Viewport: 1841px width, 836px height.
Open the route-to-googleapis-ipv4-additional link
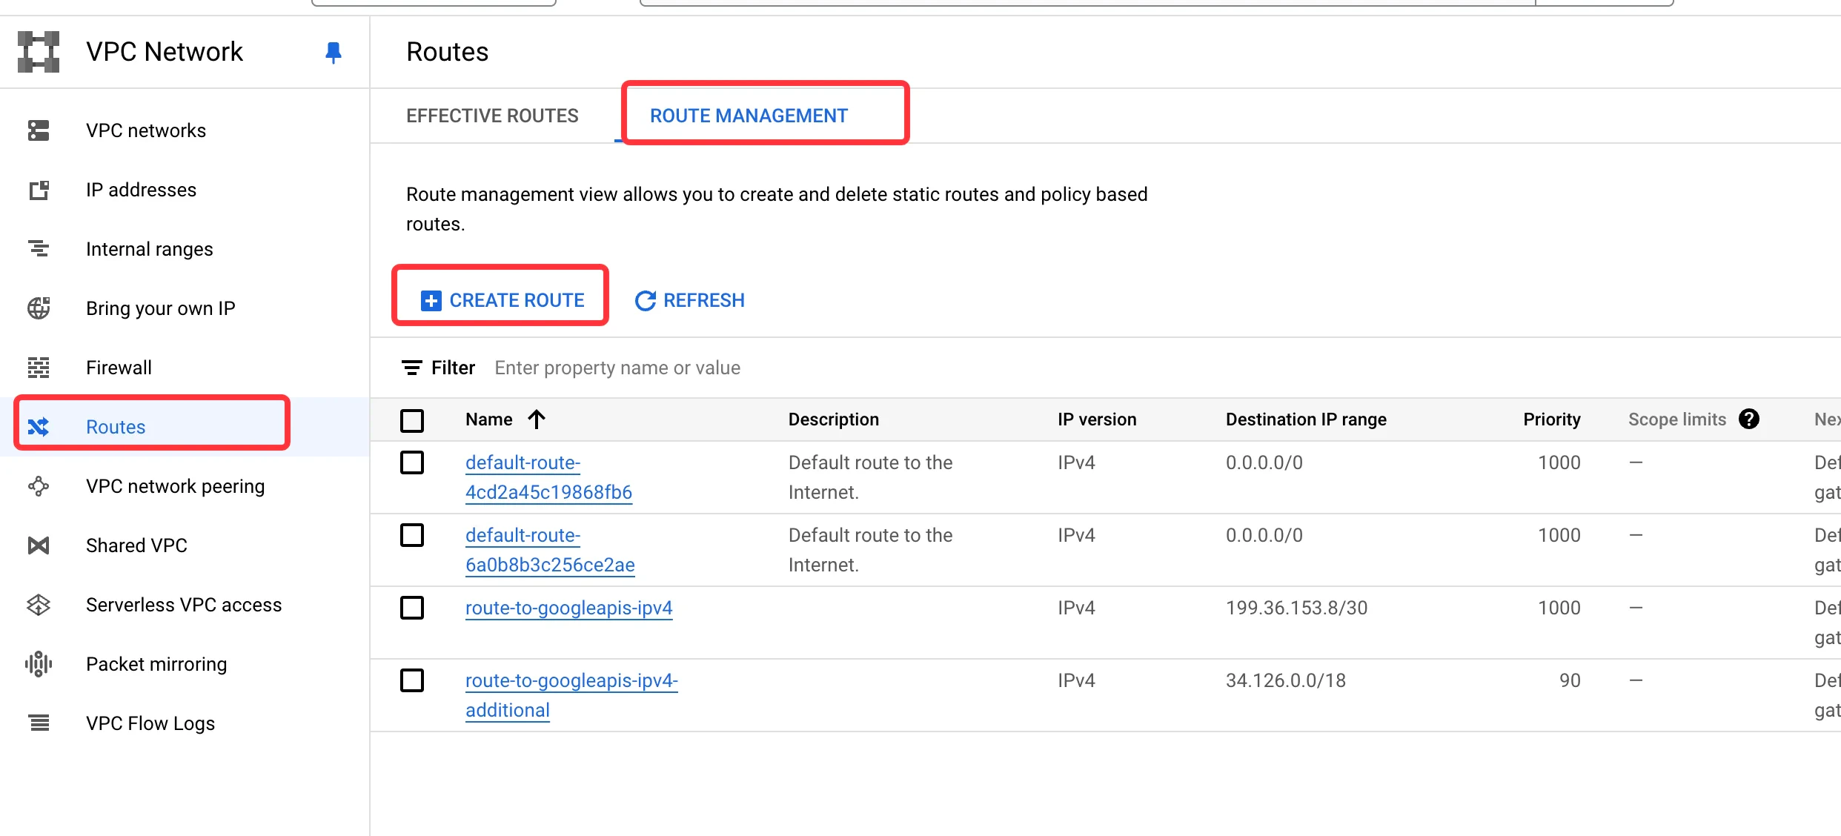click(571, 694)
